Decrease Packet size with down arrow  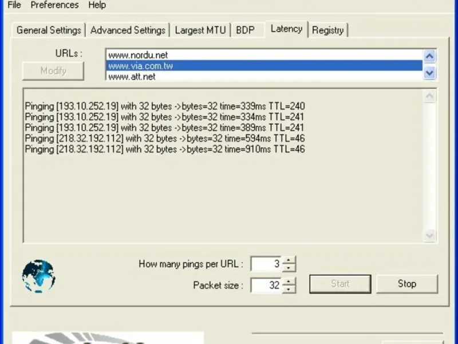click(289, 289)
